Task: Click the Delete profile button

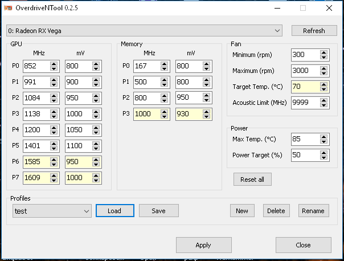Action: (276, 211)
